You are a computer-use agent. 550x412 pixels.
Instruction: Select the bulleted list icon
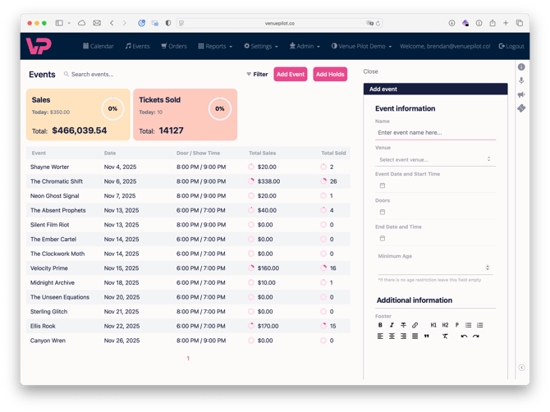click(x=469, y=325)
